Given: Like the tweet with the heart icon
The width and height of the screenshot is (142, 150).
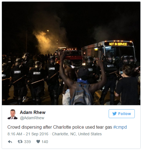Looking at the screenshot, I should click(38, 141).
